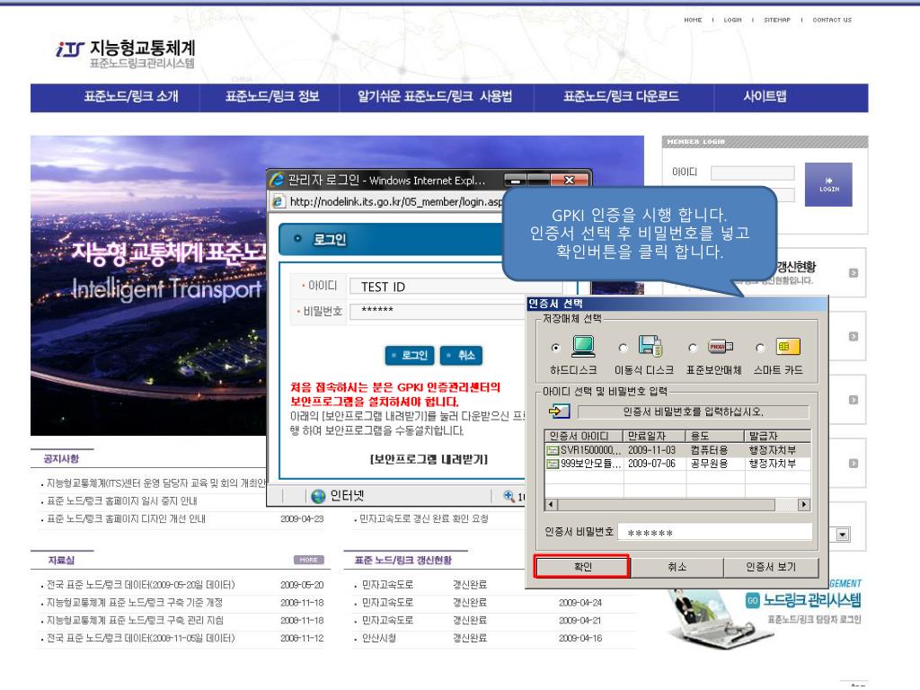920x690 pixels.
Task: Click the 확인 button in certificate dialog
Action: [582, 567]
